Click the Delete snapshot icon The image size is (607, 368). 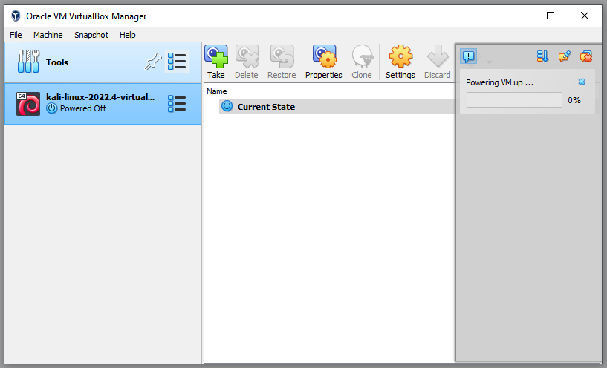tap(247, 57)
